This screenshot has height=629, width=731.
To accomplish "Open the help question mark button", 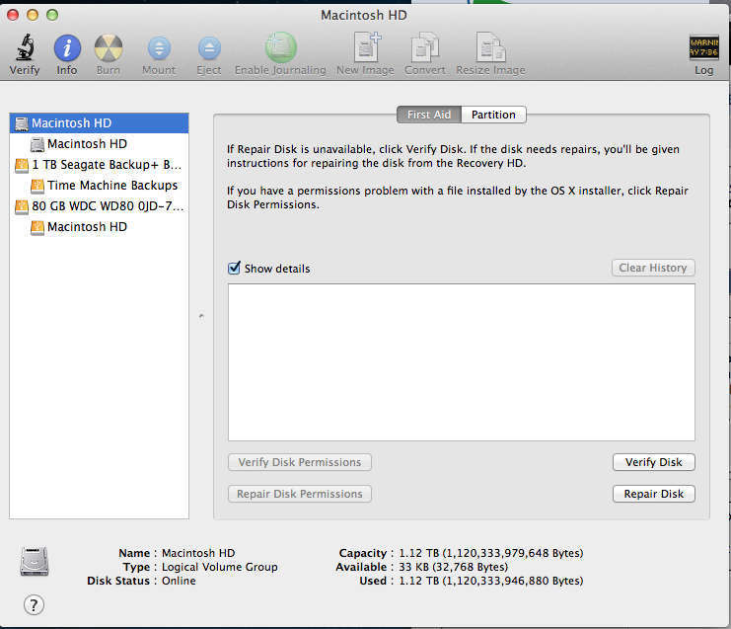I will 34,605.
